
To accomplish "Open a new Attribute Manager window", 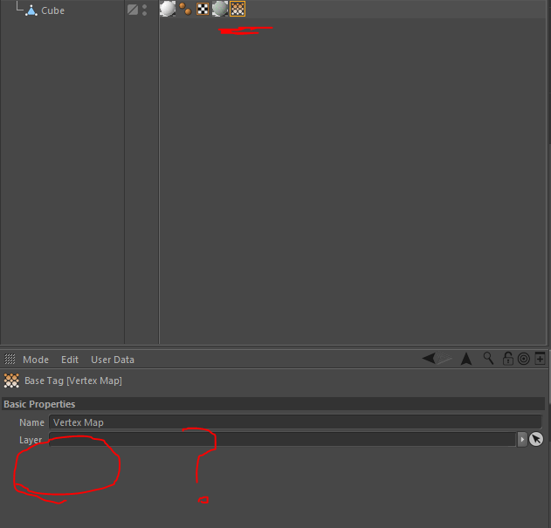I will pyautogui.click(x=541, y=359).
